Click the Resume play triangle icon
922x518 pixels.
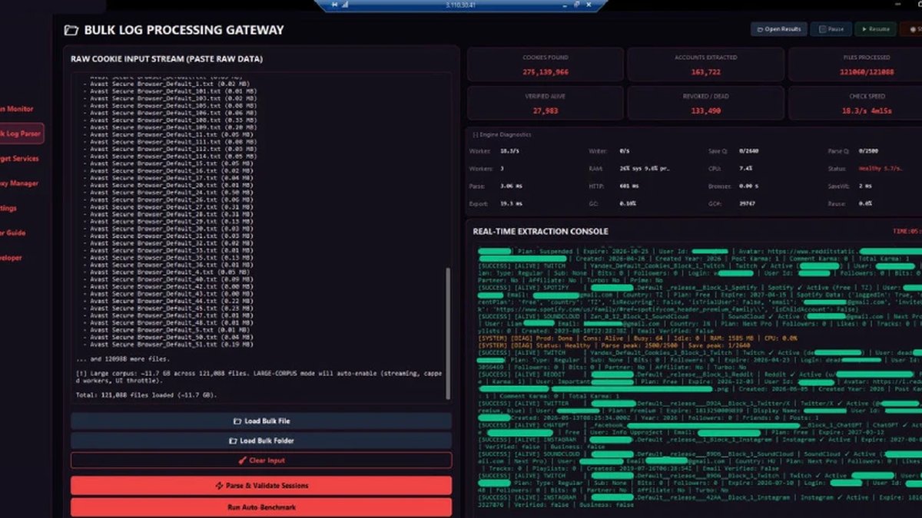point(865,29)
